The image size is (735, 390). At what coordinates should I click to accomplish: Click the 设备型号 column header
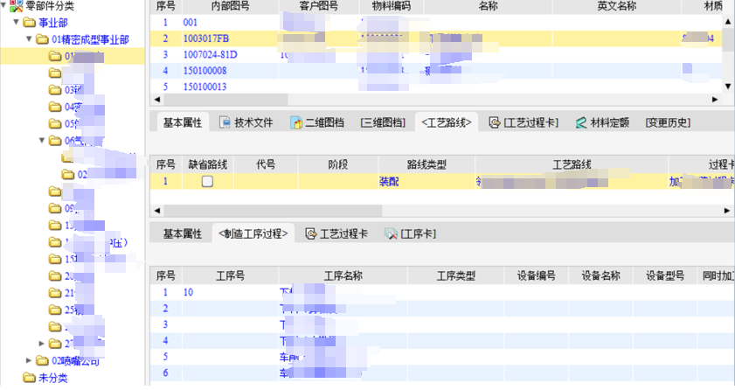click(x=665, y=275)
